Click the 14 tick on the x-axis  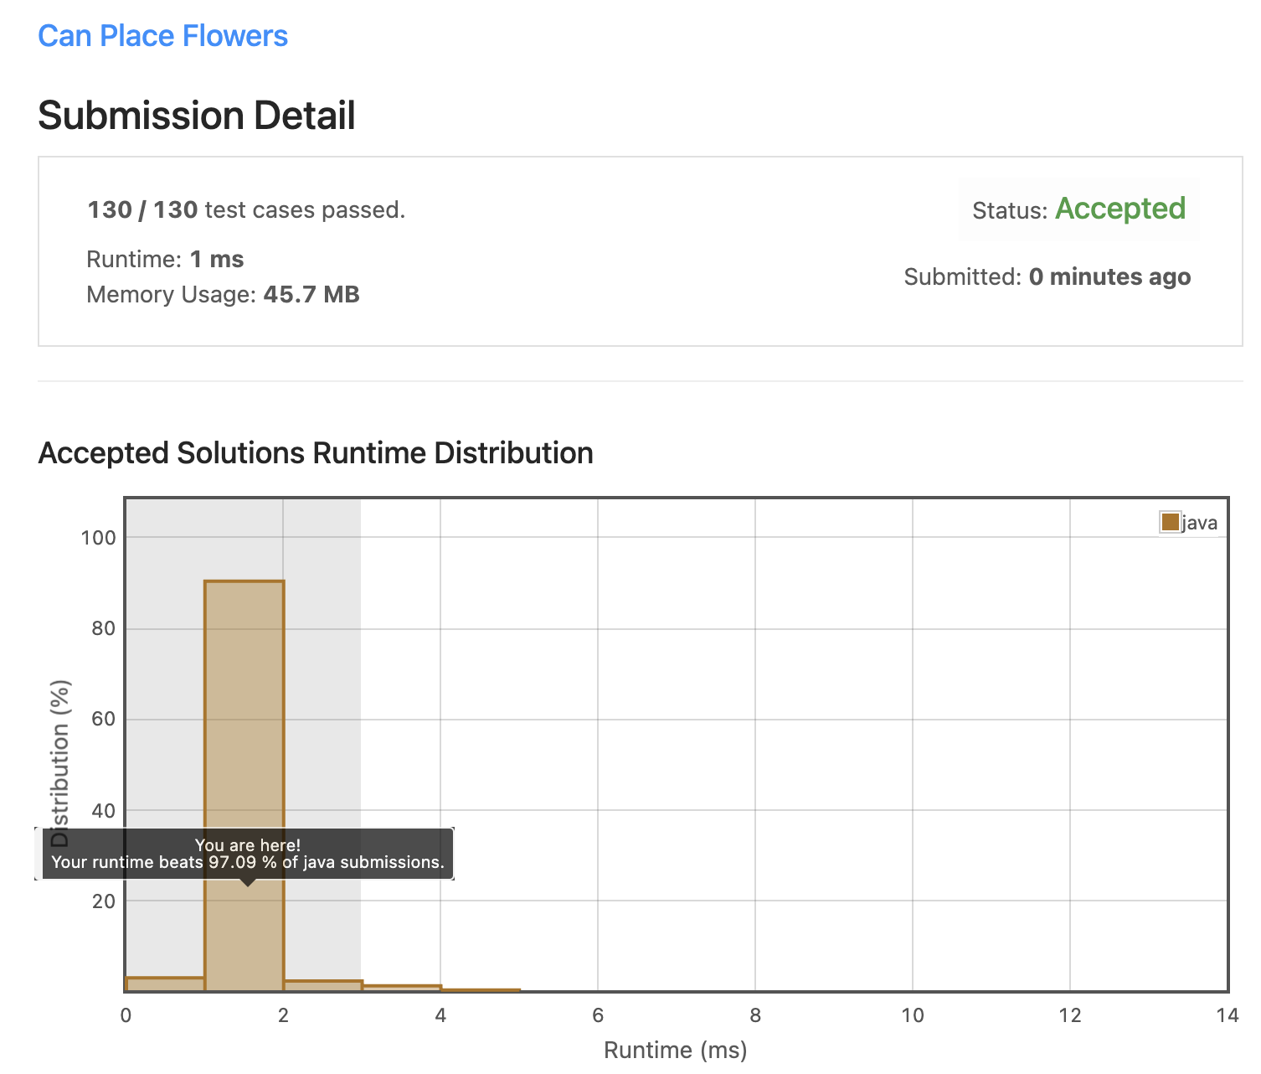click(x=1228, y=1015)
